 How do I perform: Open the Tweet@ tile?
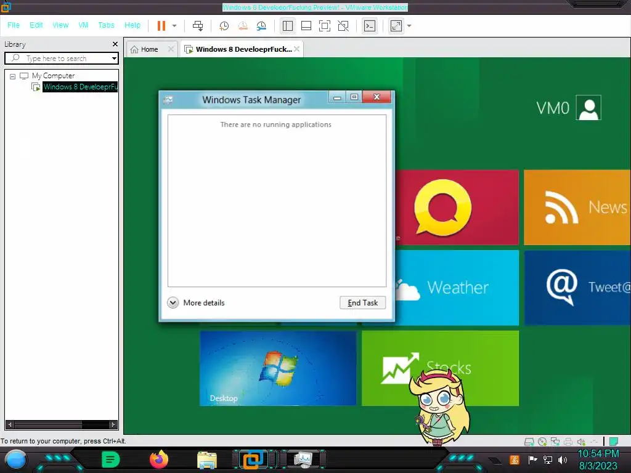click(x=577, y=288)
